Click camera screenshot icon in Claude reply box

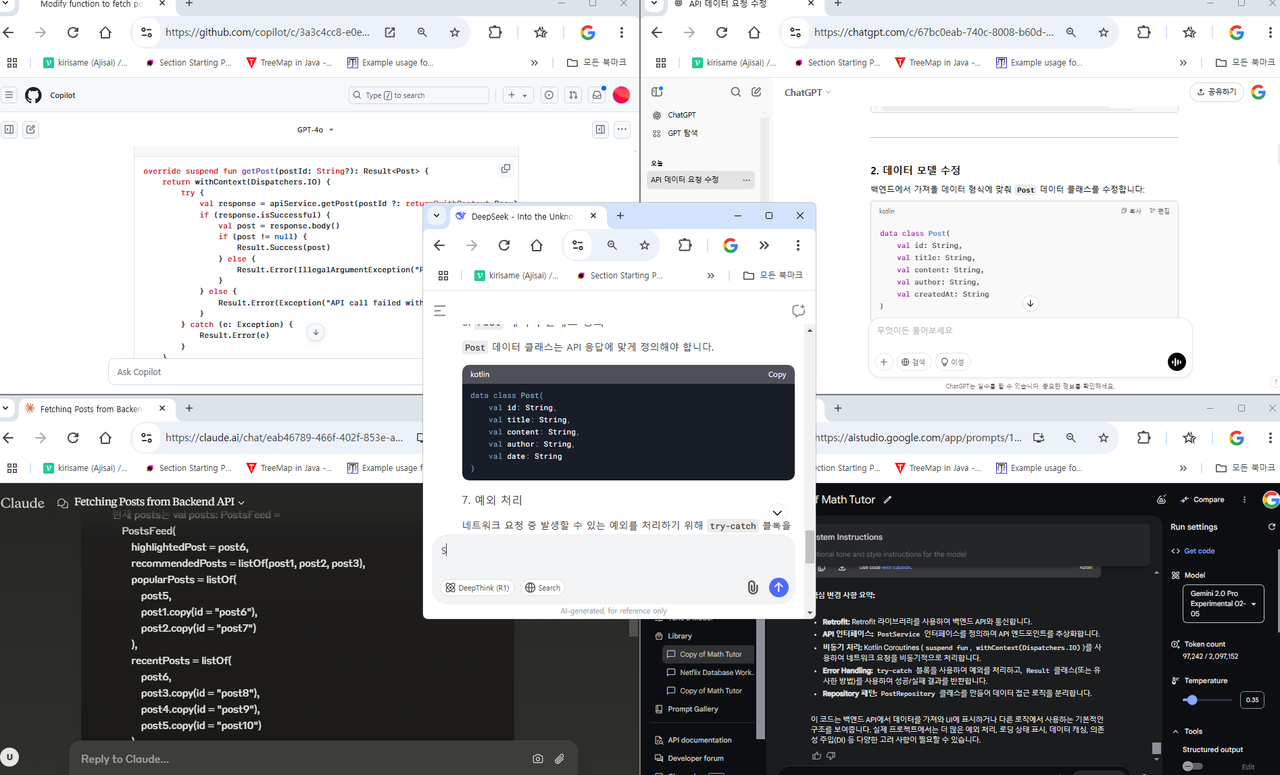click(538, 759)
